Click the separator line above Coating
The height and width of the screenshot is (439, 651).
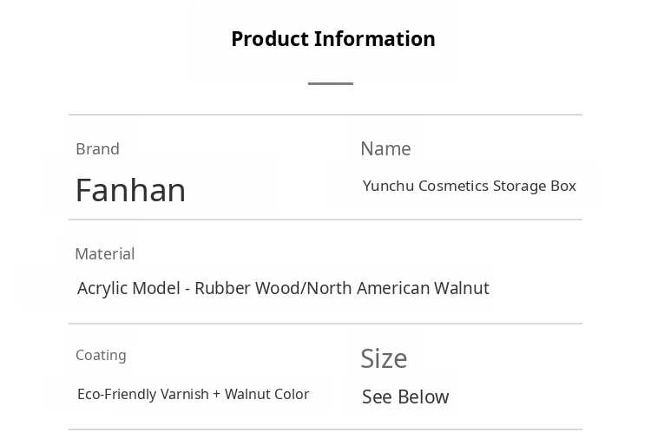pyautogui.click(x=325, y=324)
